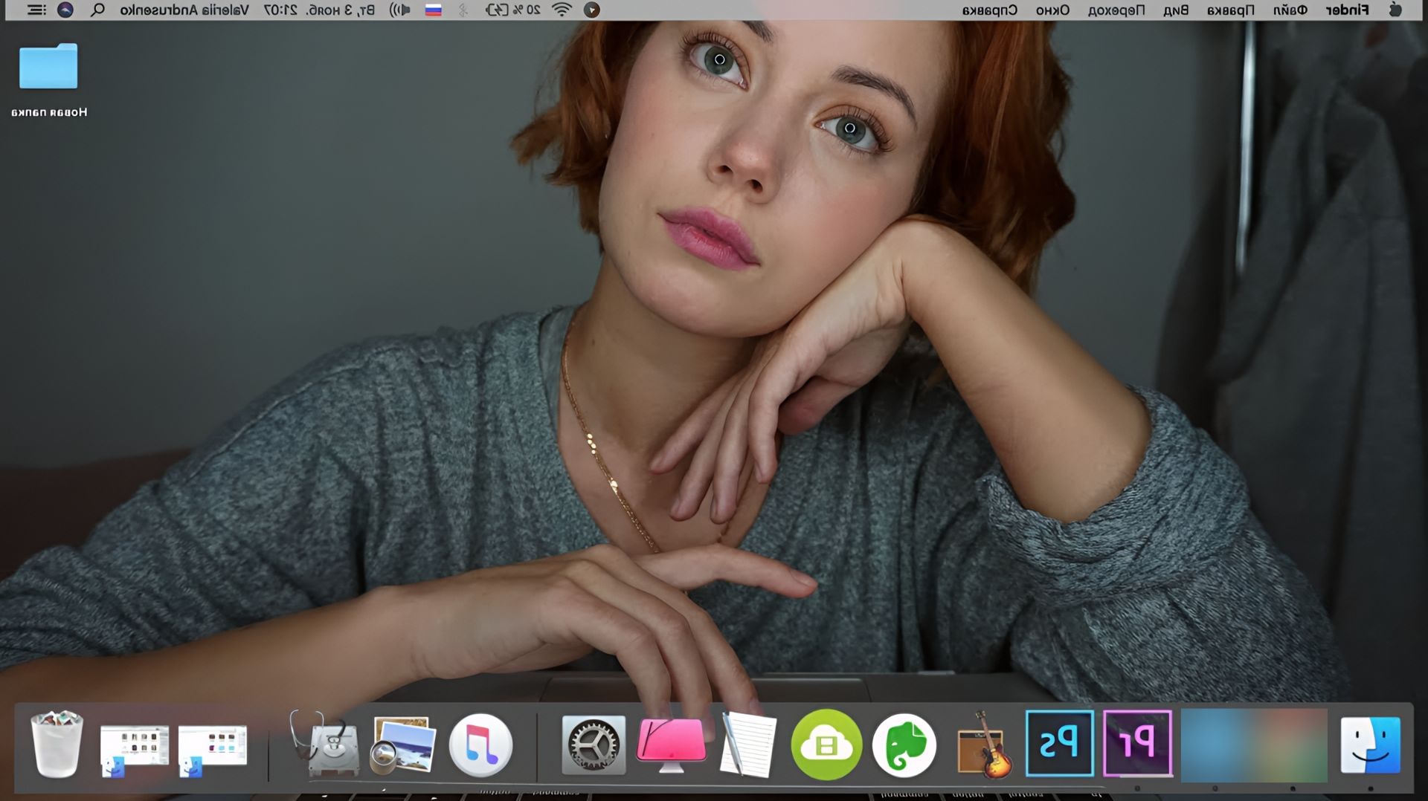Open the Wi-Fi status menu
This screenshot has width=1428, height=801.
pos(562,10)
